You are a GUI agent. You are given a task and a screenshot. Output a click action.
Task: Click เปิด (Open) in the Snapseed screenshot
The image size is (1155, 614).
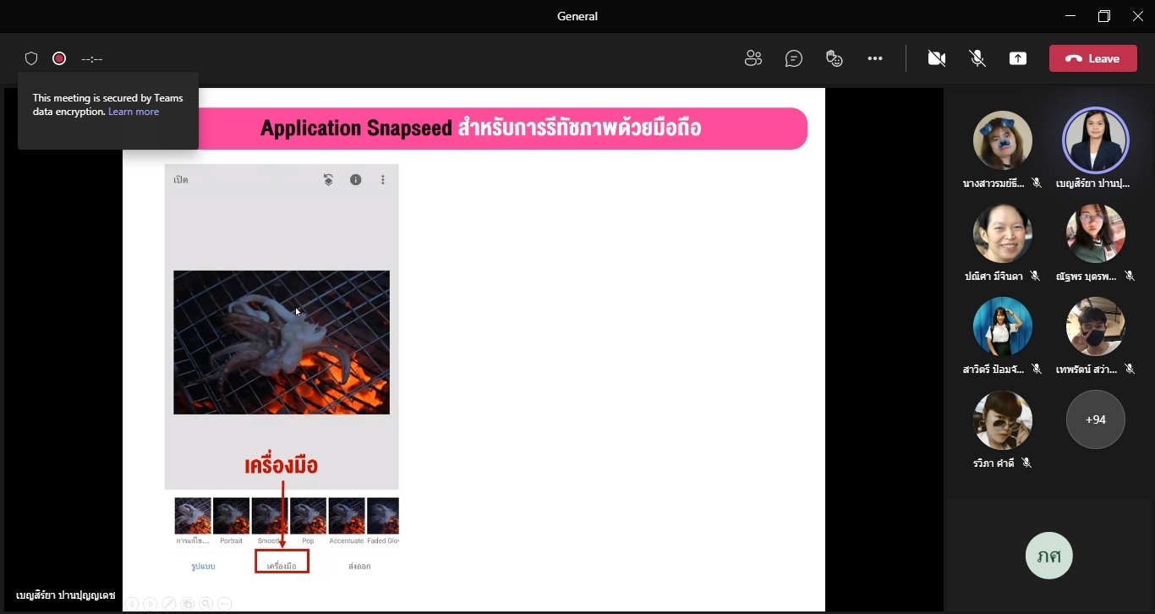click(181, 180)
